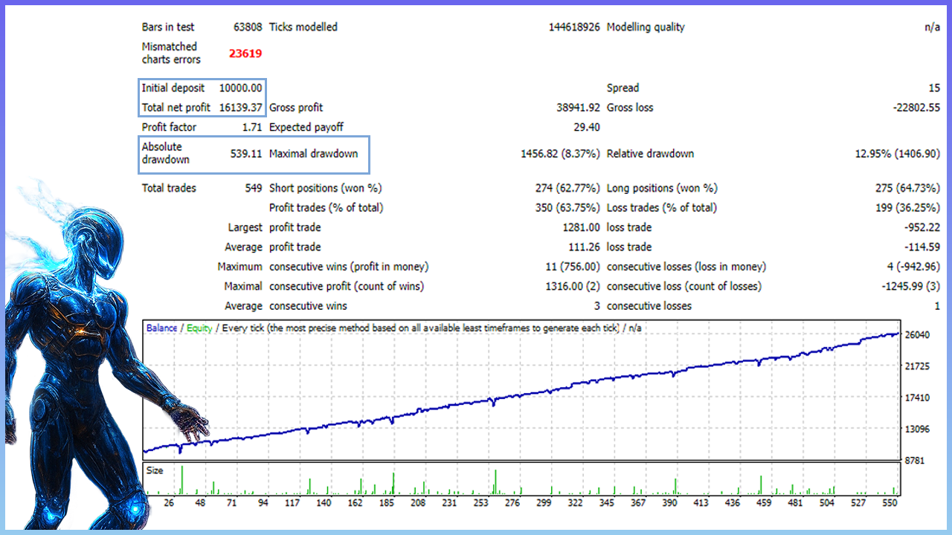Select the Balance legend label on the chart

pyautogui.click(x=161, y=328)
